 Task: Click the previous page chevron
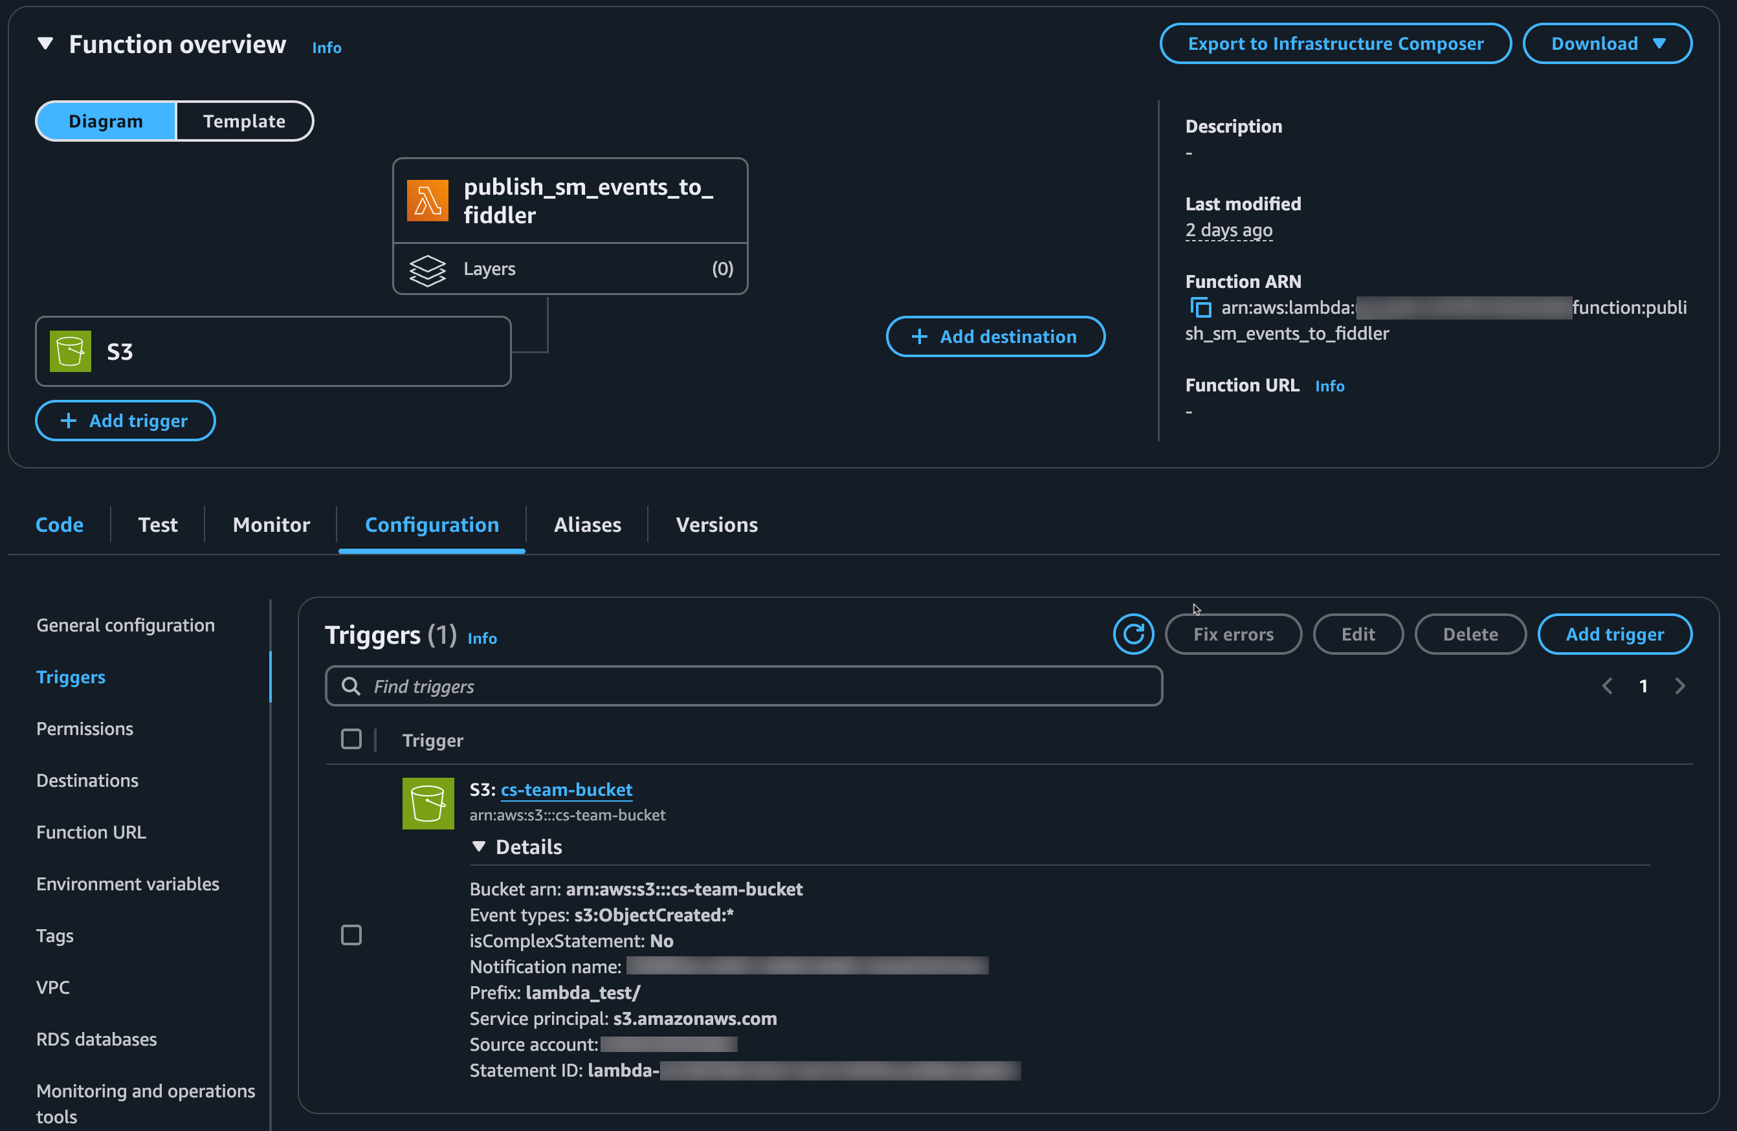point(1606,685)
